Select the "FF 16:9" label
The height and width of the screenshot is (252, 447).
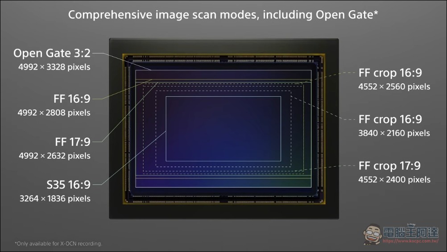[72, 99]
